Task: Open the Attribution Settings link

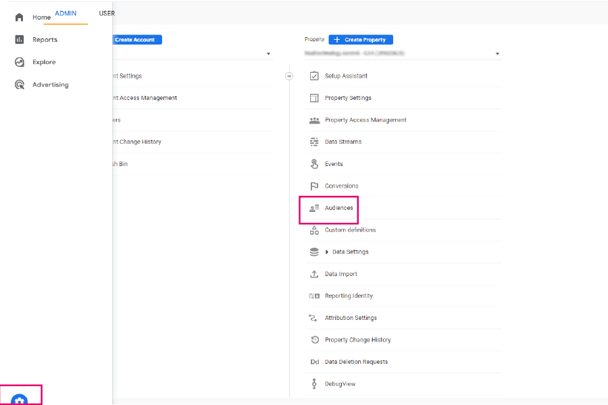Action: coord(351,318)
